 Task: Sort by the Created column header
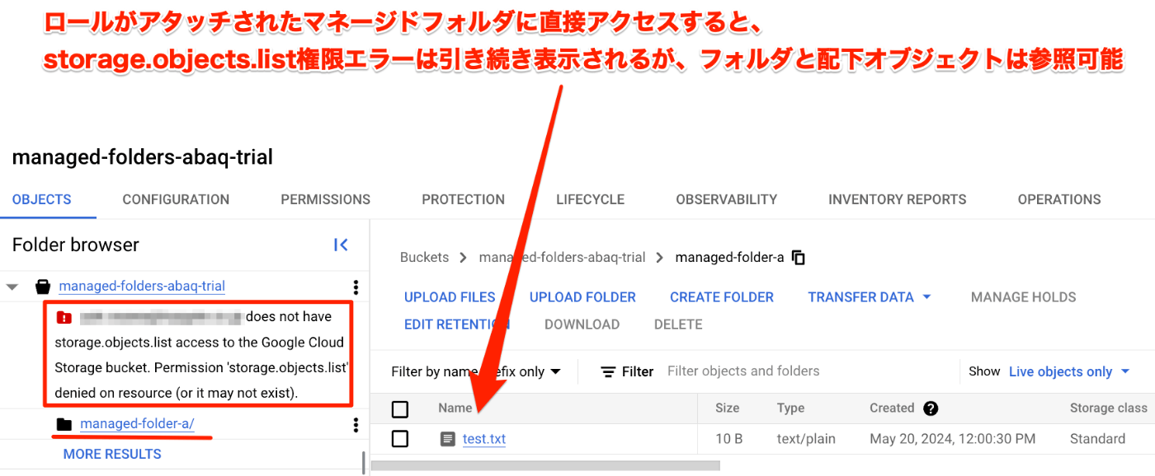click(x=892, y=408)
